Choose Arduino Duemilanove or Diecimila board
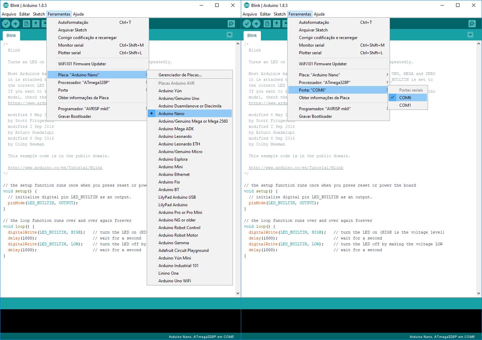Image resolution: width=482 pixels, height=340 pixels. coord(190,106)
